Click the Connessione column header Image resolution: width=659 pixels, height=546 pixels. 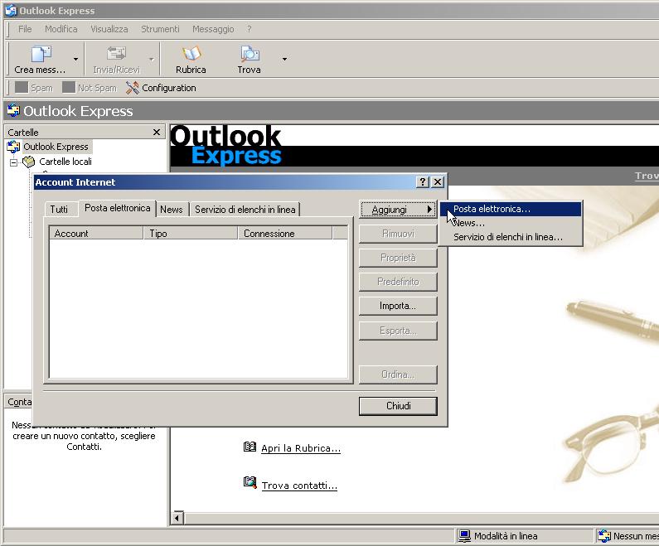coord(269,234)
